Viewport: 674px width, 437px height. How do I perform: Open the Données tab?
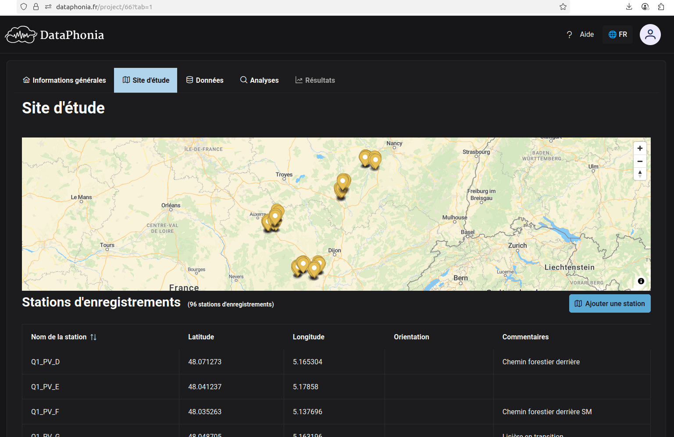[x=205, y=81]
